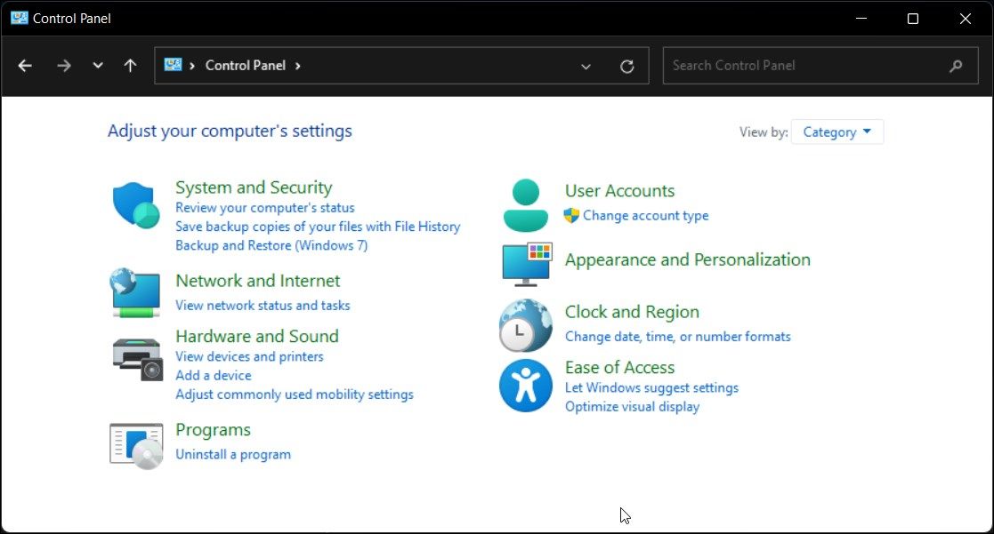
Task: Select the User Accounts icon
Action: point(525,203)
